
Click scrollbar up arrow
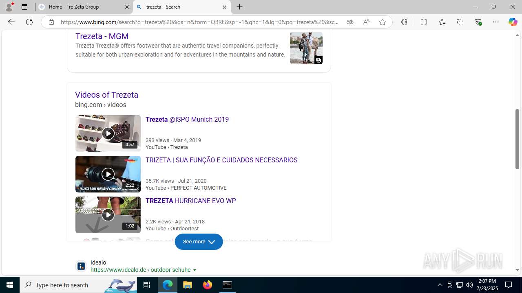[517, 35]
